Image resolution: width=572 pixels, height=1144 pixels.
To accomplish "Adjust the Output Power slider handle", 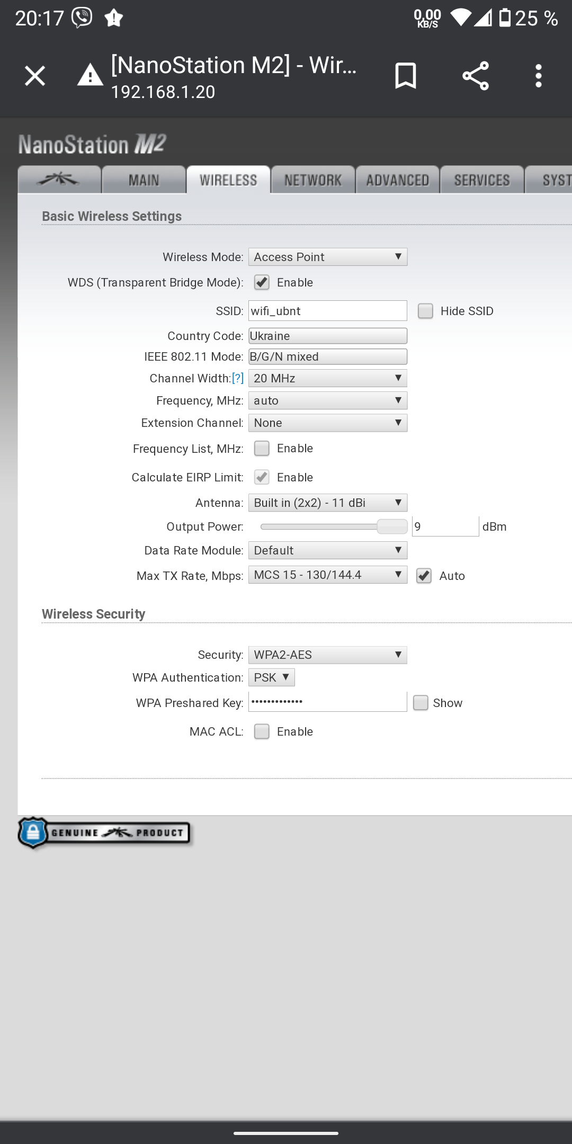I will pyautogui.click(x=392, y=526).
